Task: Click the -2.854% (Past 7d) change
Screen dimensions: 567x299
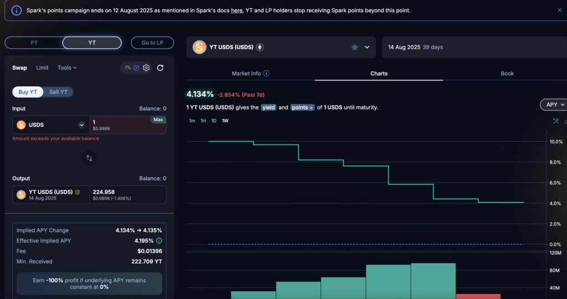Action: (241, 95)
